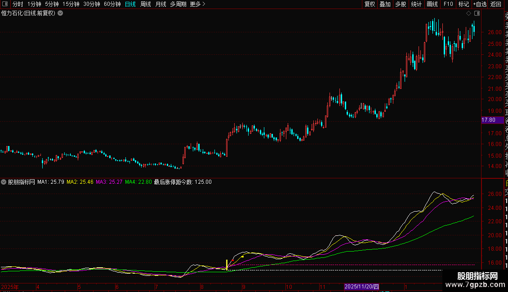The width and height of the screenshot is (508, 292).
Task: Select the 60分钟 period tab
Action: coord(112,4)
